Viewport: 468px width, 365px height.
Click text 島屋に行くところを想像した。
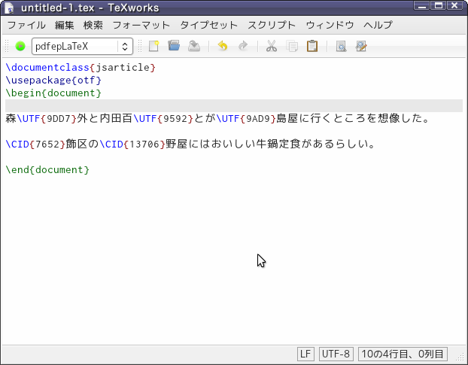tap(353, 119)
